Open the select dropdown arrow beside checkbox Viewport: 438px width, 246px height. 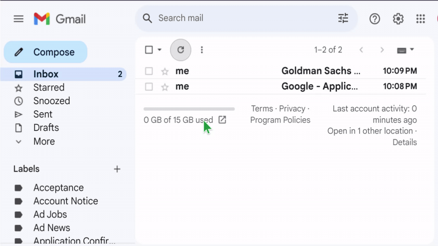click(159, 50)
